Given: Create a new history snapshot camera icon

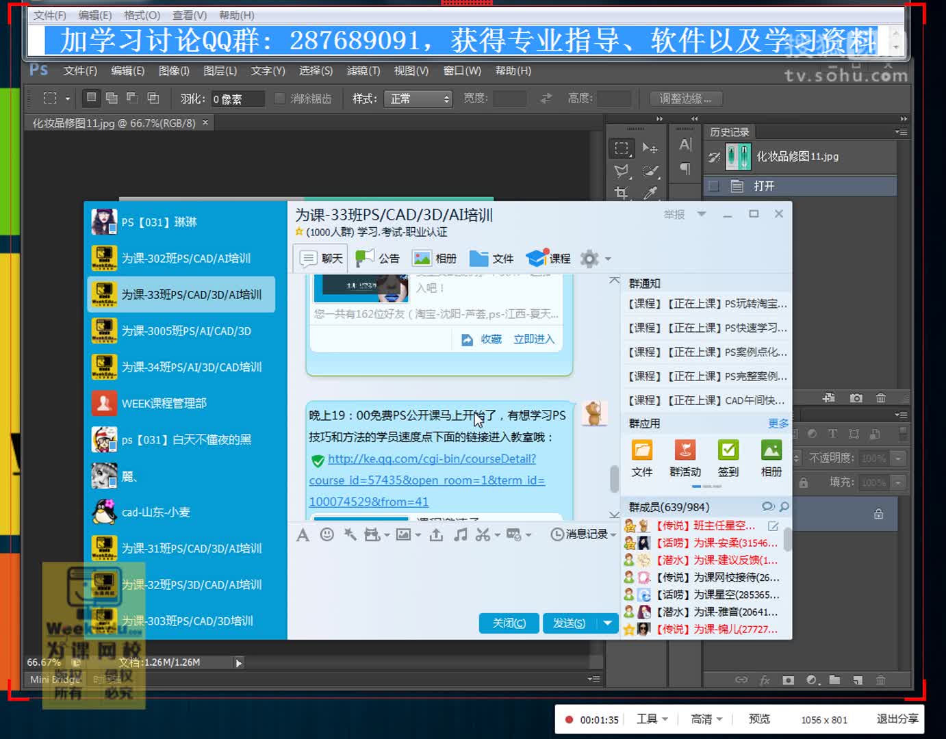Looking at the screenshot, I should tap(856, 398).
